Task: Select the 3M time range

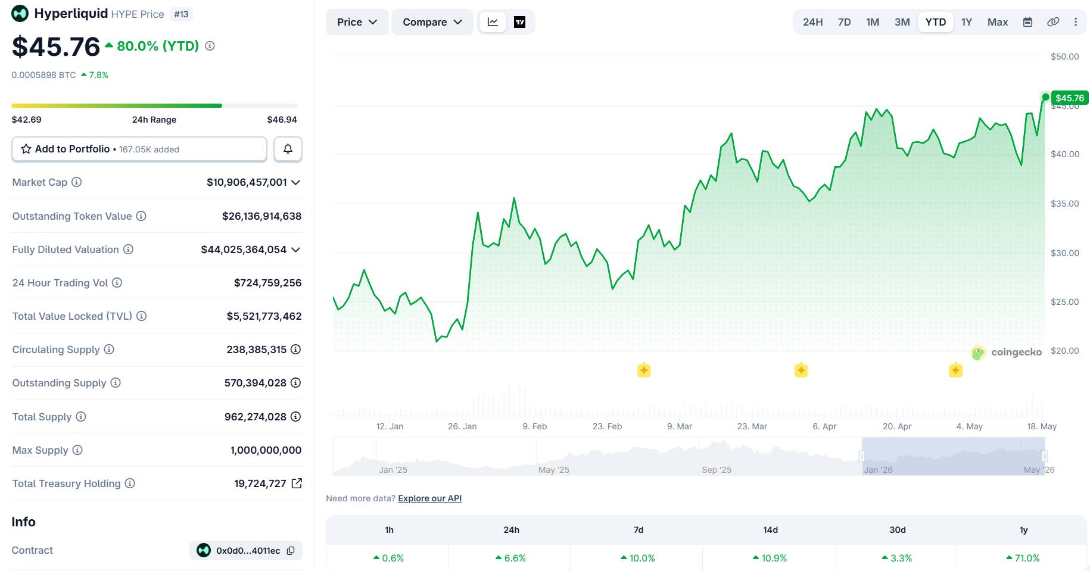Action: [902, 22]
